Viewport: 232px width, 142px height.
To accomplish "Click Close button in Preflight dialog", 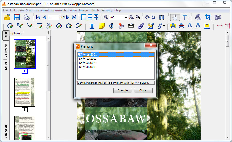I will tap(143, 90).
